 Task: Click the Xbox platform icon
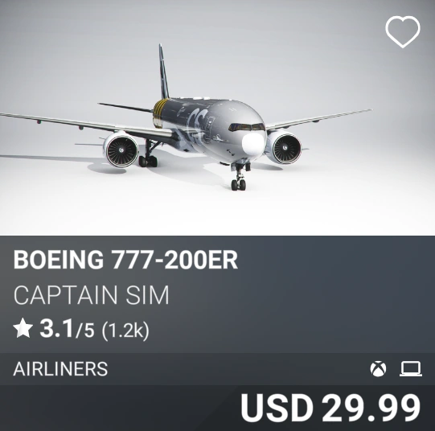pyautogui.click(x=378, y=369)
